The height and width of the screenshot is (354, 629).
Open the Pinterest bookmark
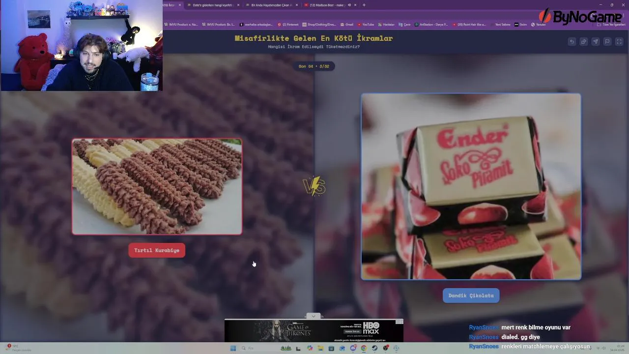288,25
